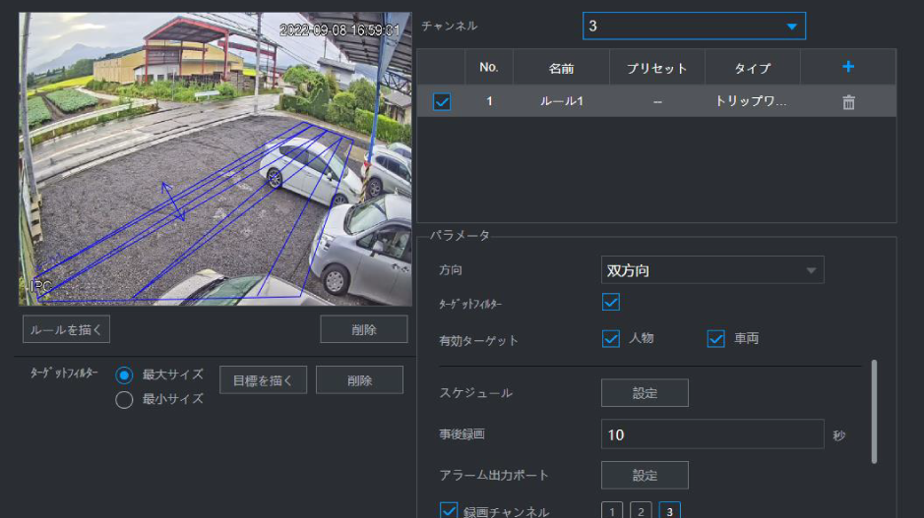Click the parameter panel vertical scrollbar
This screenshot has height=518, width=924.
[874, 411]
